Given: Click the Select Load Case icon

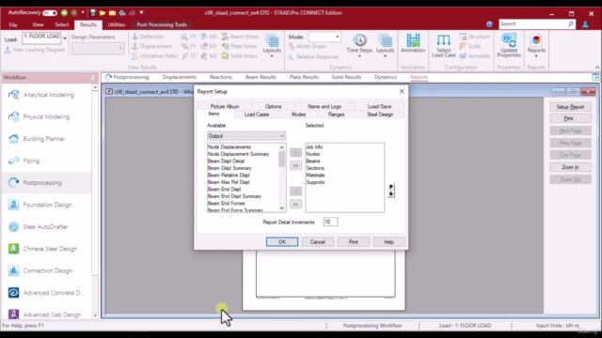Looking at the screenshot, I should (x=443, y=45).
